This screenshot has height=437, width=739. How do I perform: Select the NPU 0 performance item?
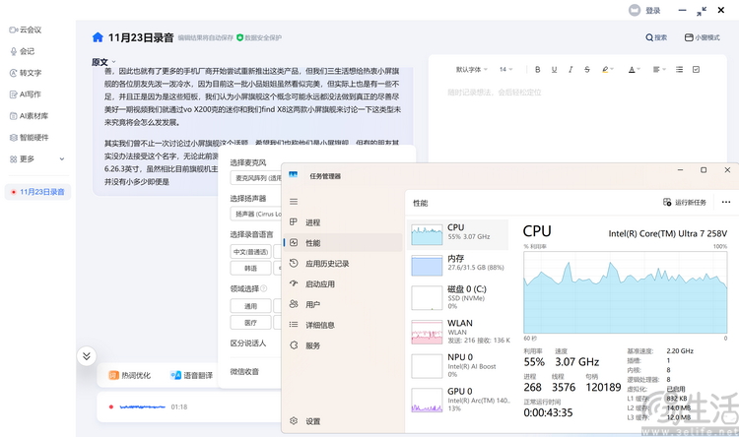(x=458, y=365)
